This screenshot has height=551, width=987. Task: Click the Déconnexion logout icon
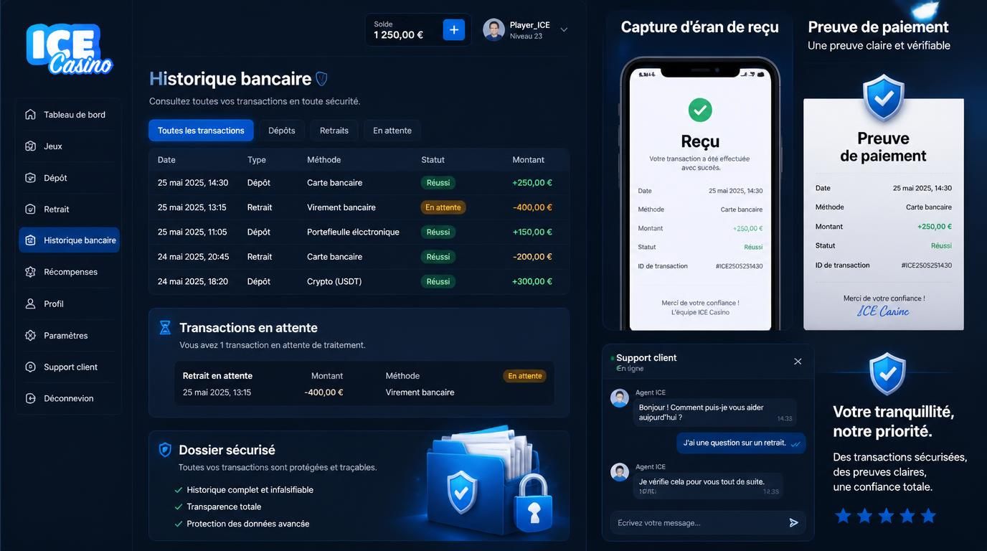click(30, 398)
